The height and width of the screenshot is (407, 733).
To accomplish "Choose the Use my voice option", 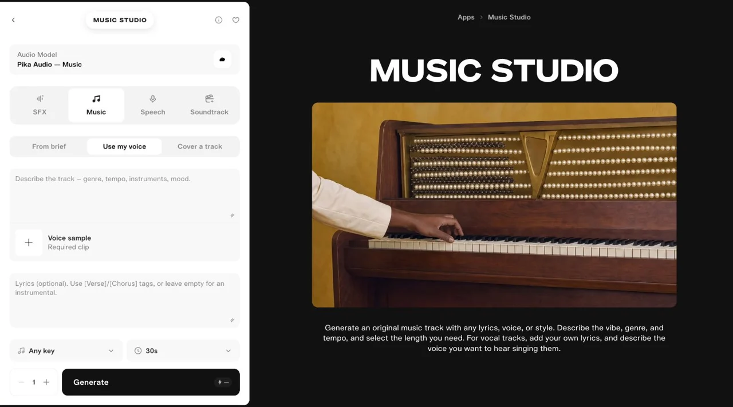I will coord(124,146).
